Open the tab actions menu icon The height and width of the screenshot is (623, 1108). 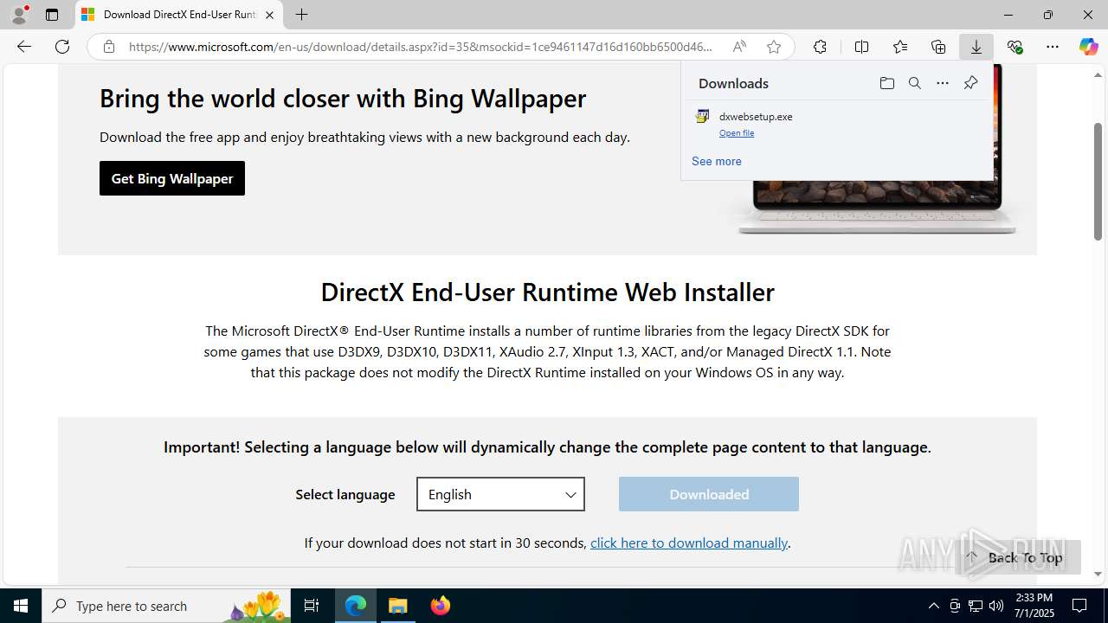click(x=52, y=15)
